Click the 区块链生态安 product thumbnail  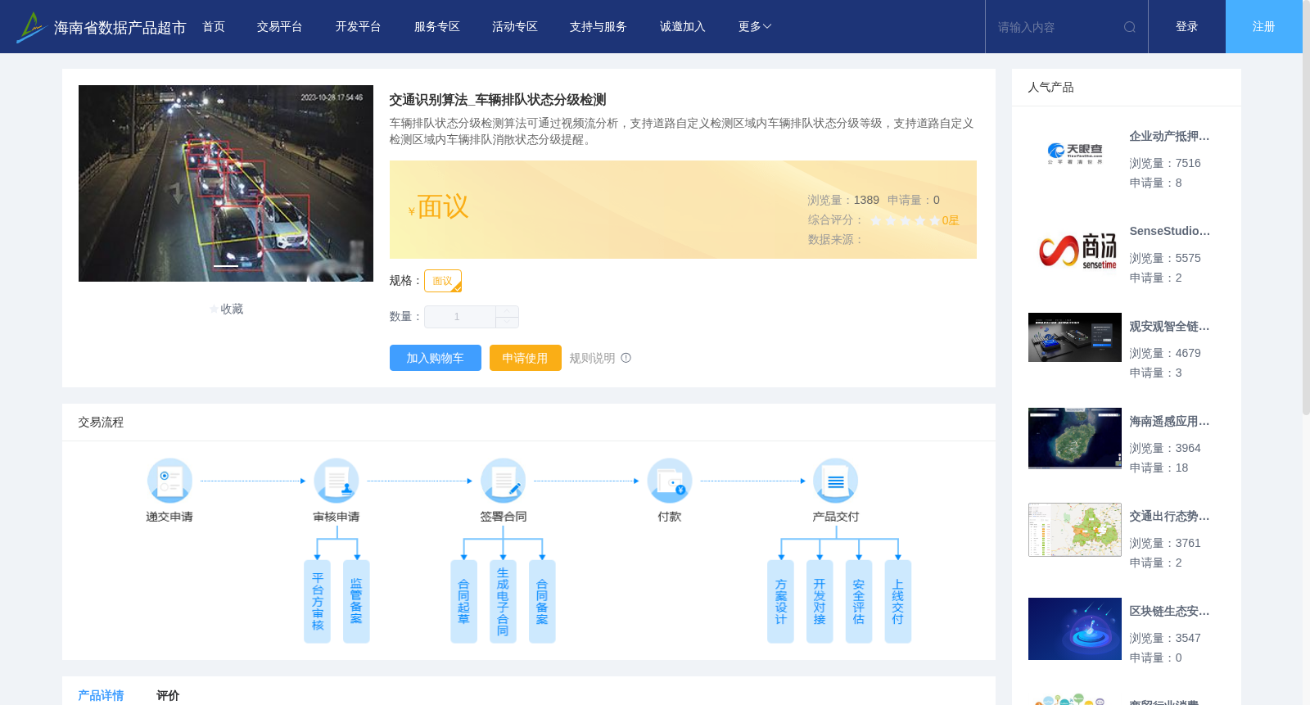click(x=1075, y=629)
